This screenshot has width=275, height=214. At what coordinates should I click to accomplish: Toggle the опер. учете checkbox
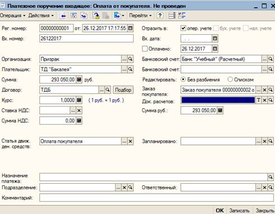183,28
